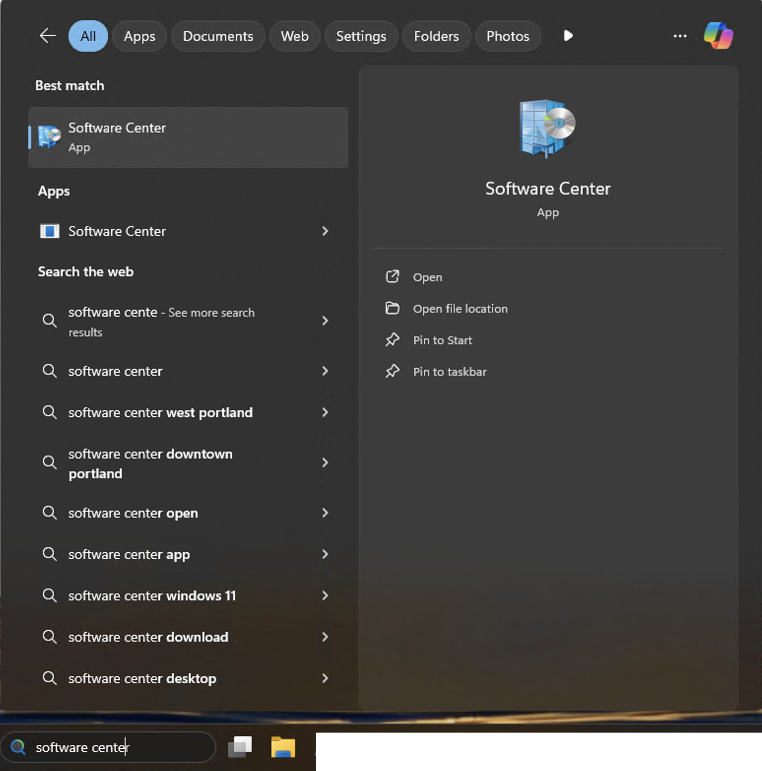
Task: Click 'software center desktop' suggestion text
Action: (142, 679)
